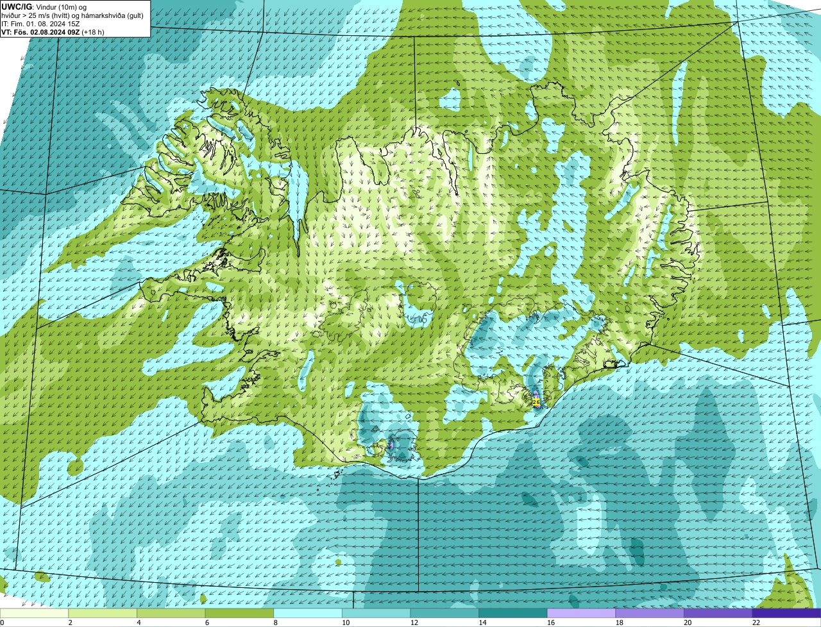Click the pale yellow 0–2 m/s legend swatch
This screenshot has height=627, width=821.
[34, 613]
